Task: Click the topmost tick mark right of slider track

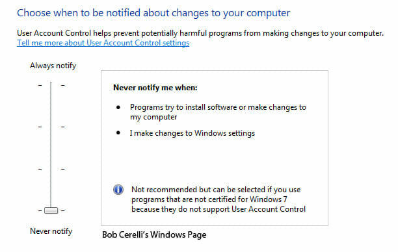Action: pos(62,86)
